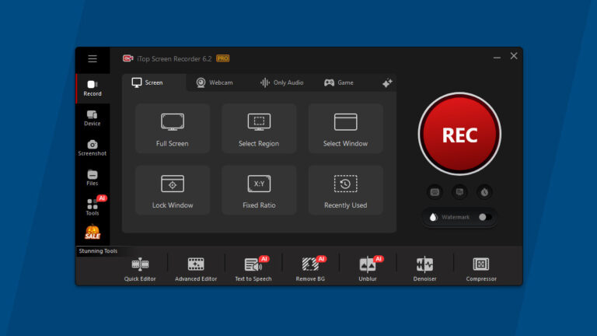This screenshot has height=336, width=597.
Task: Pick the Fixed Ratio option
Action: [x=259, y=190]
